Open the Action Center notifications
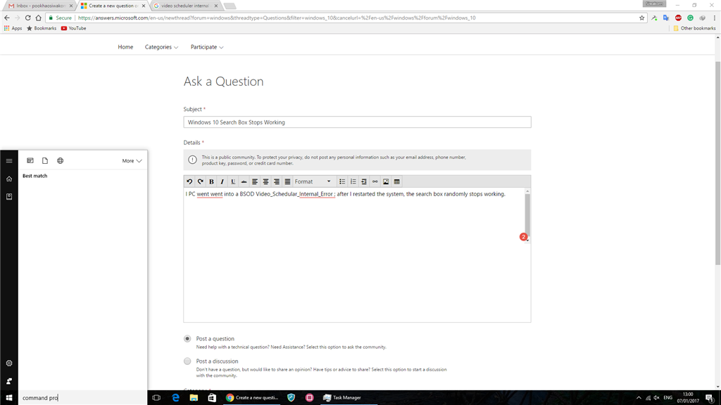This screenshot has width=721, height=405. point(710,398)
